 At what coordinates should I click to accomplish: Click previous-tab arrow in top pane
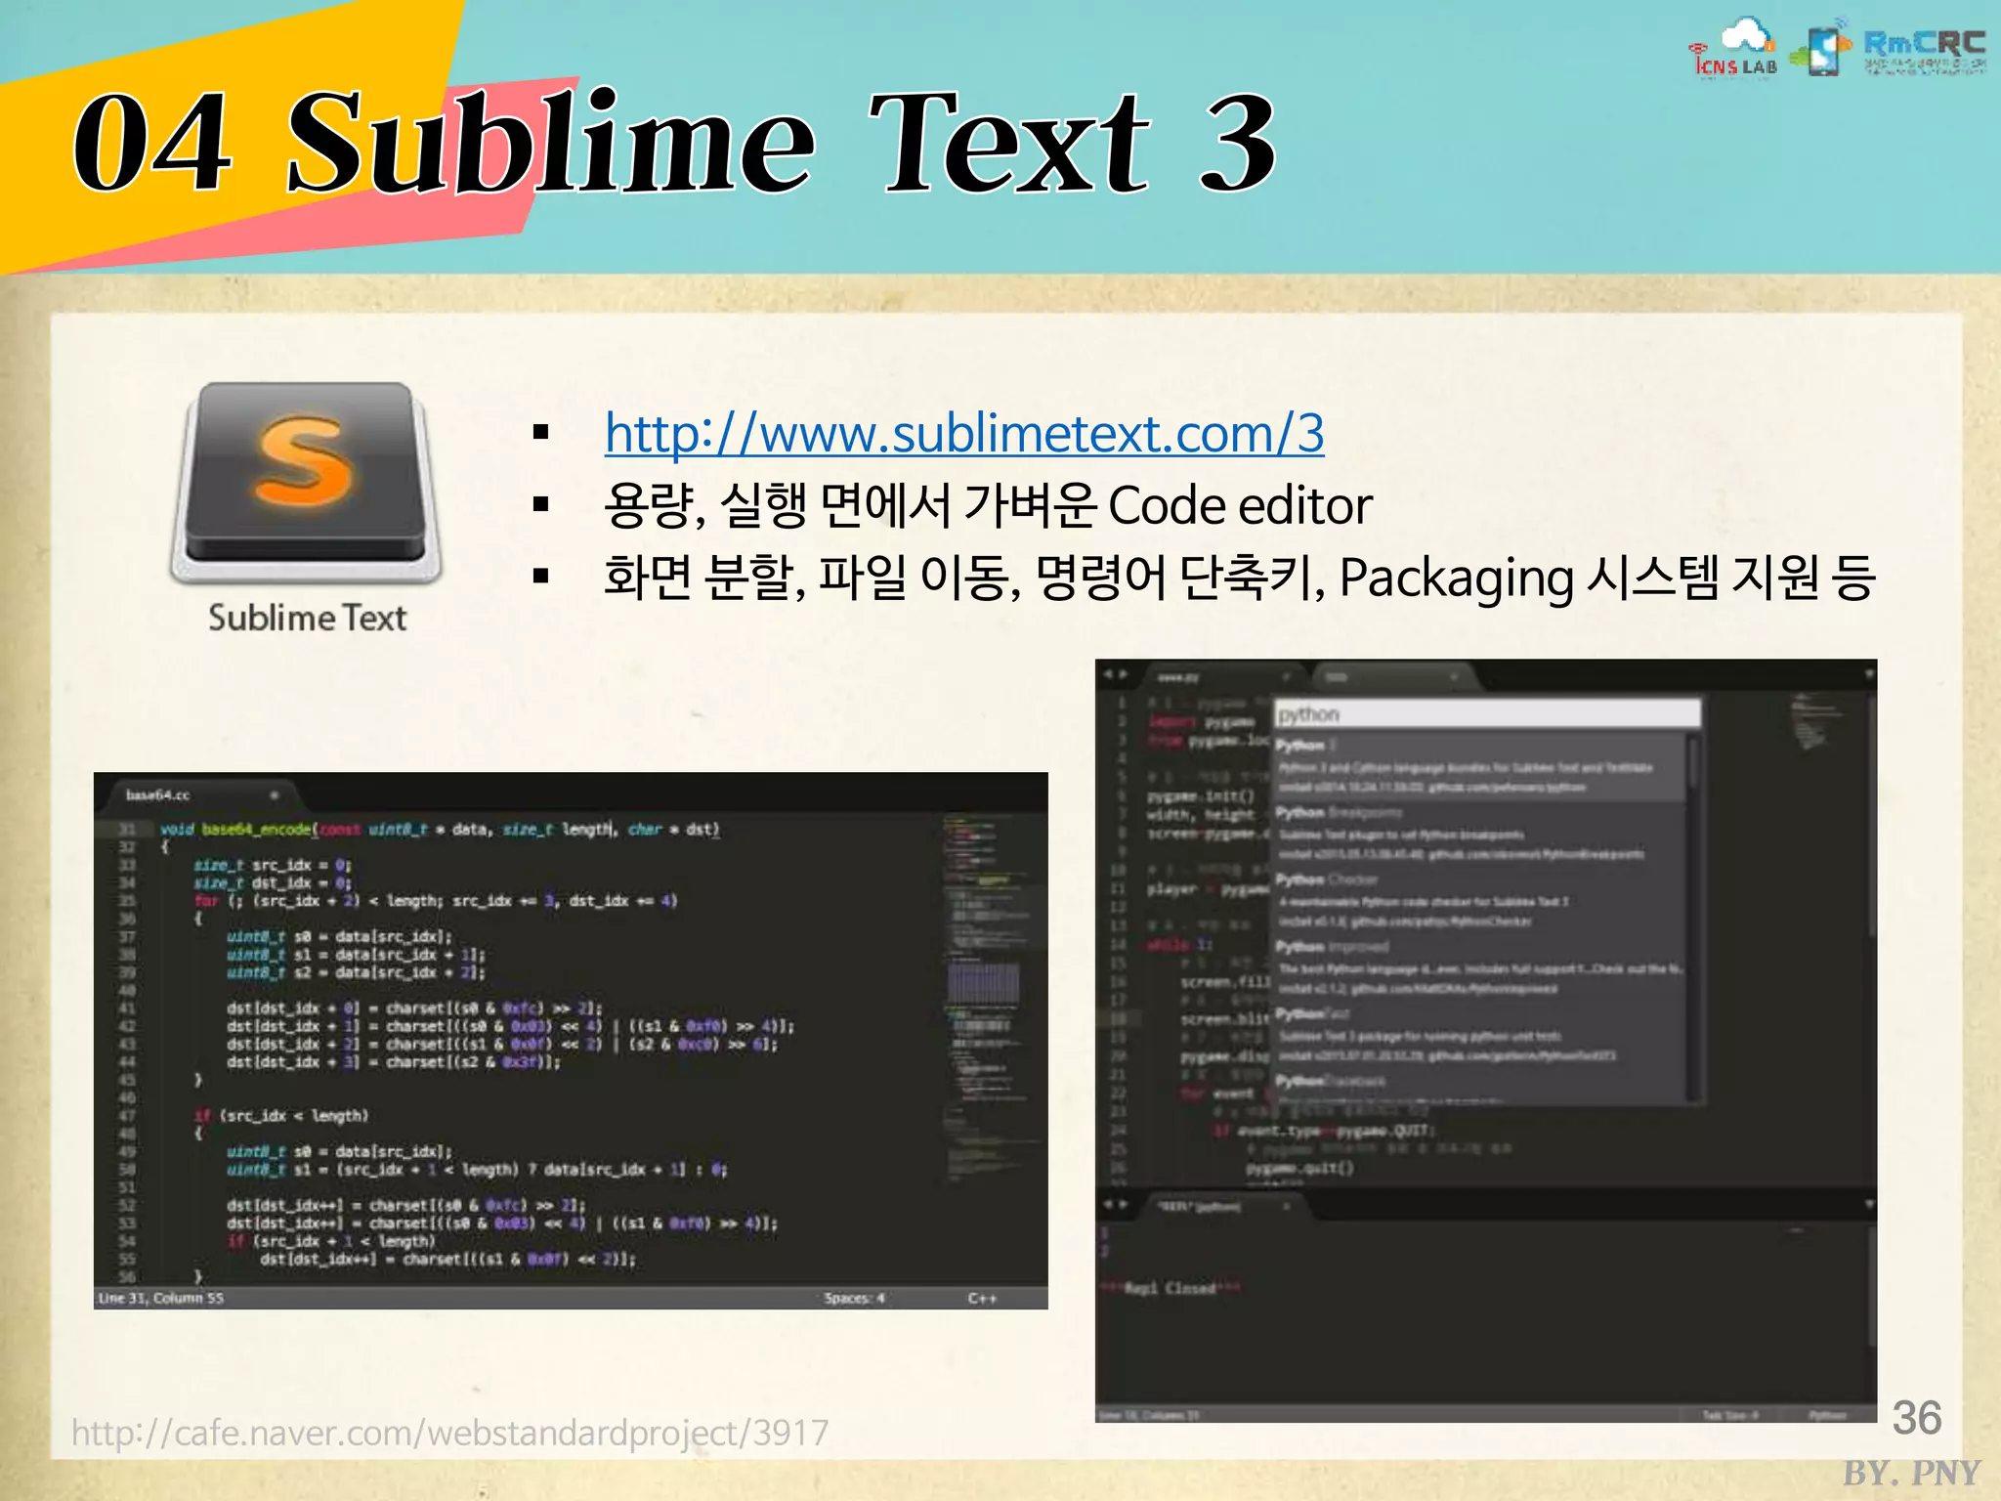coord(1108,675)
